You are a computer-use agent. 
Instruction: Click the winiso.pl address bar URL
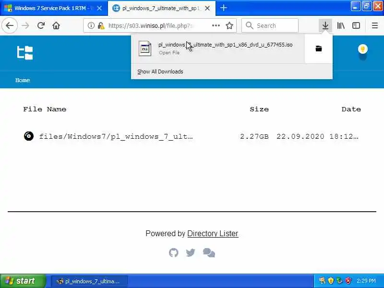[x=150, y=26]
